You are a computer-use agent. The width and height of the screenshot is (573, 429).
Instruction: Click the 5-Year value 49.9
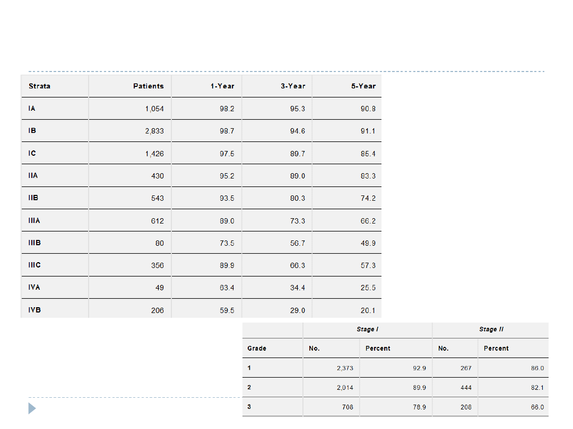[x=368, y=243]
